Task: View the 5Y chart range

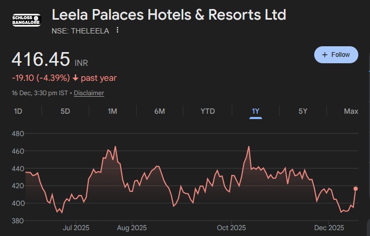Action: (302, 111)
